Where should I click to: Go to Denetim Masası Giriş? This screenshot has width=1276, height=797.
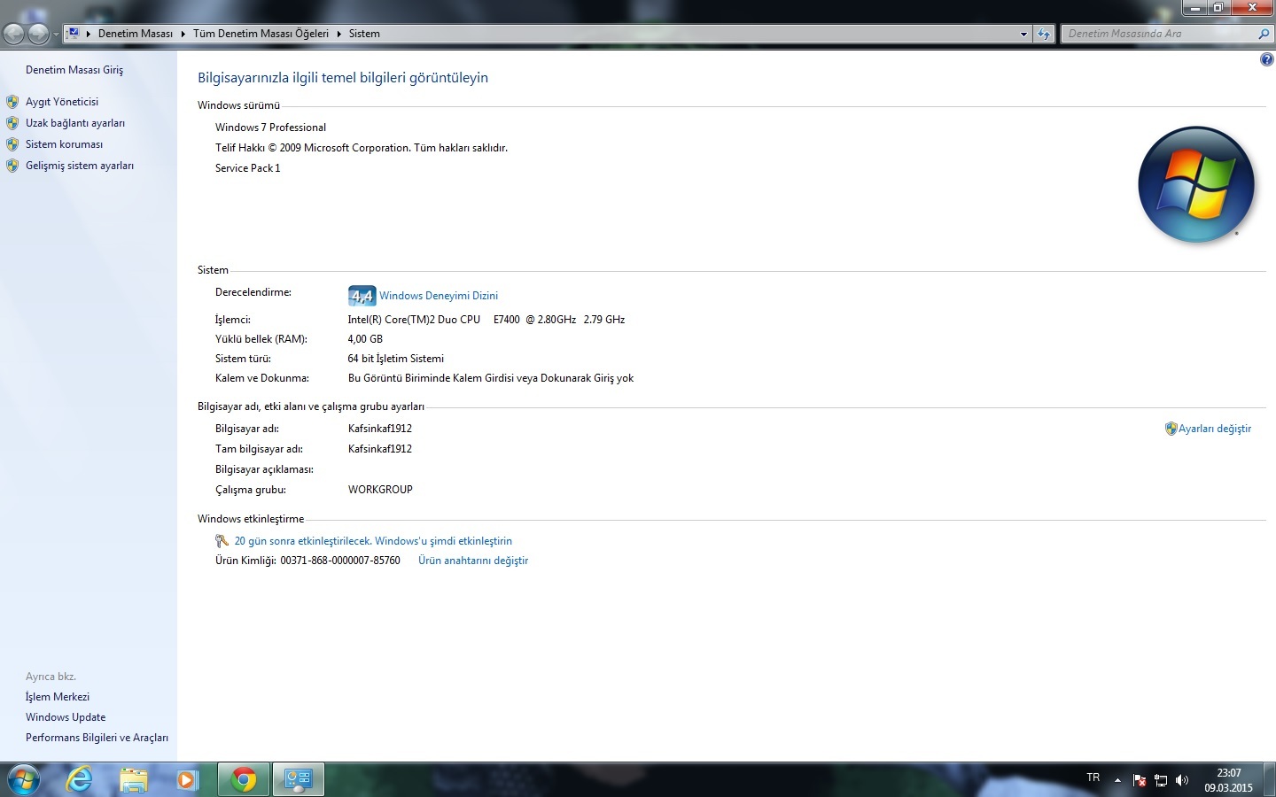coord(74,70)
